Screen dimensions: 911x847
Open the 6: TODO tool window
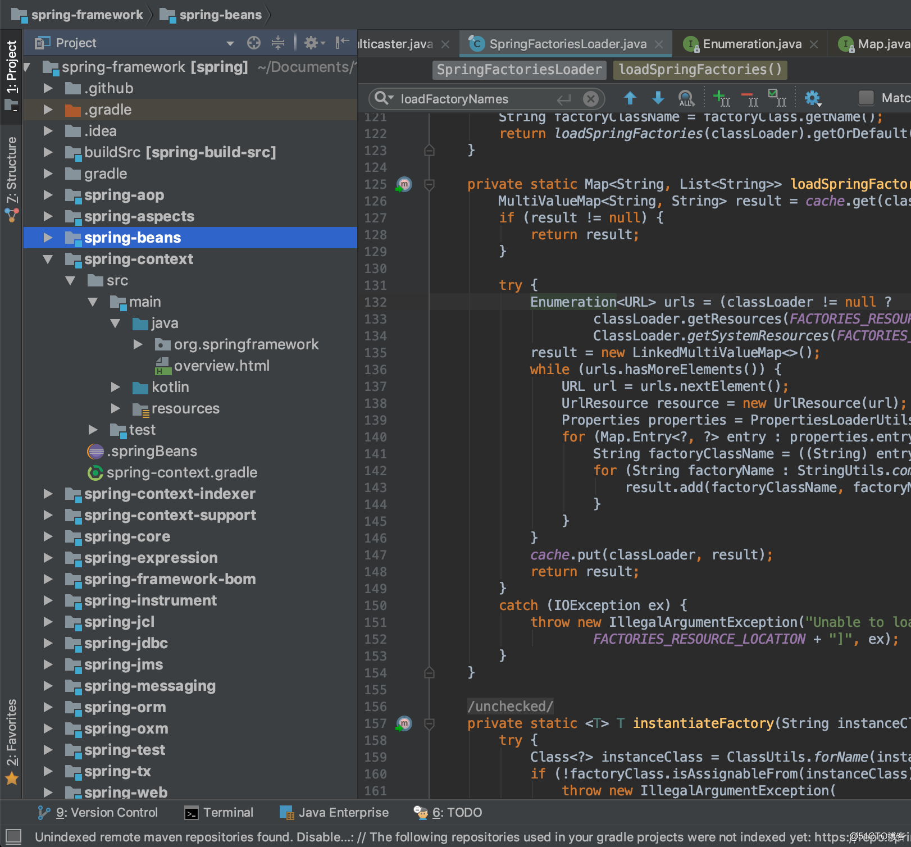pyautogui.click(x=448, y=813)
